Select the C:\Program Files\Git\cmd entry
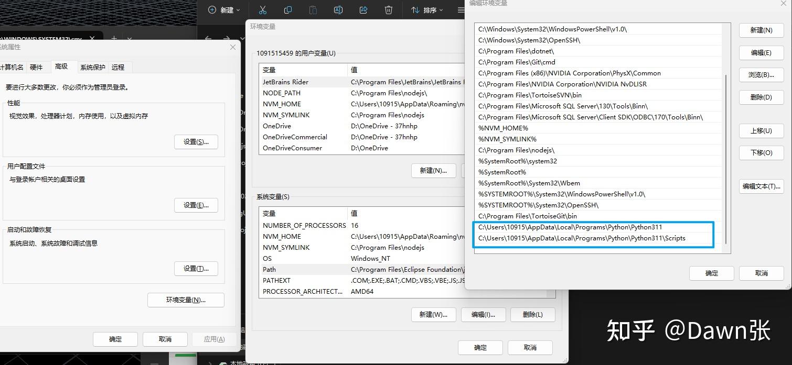 coord(598,62)
